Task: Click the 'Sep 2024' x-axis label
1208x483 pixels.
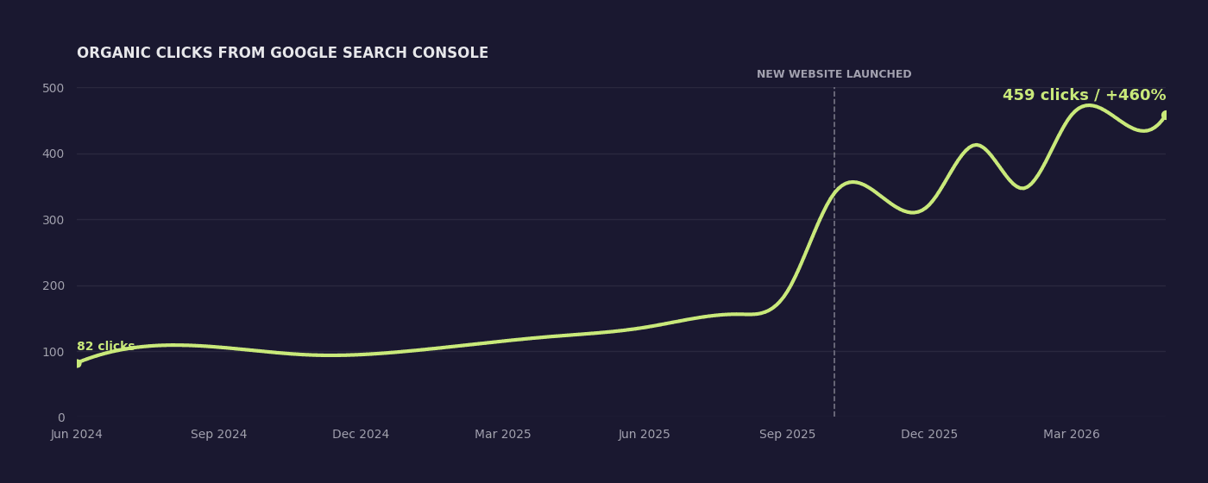Action: point(219,435)
